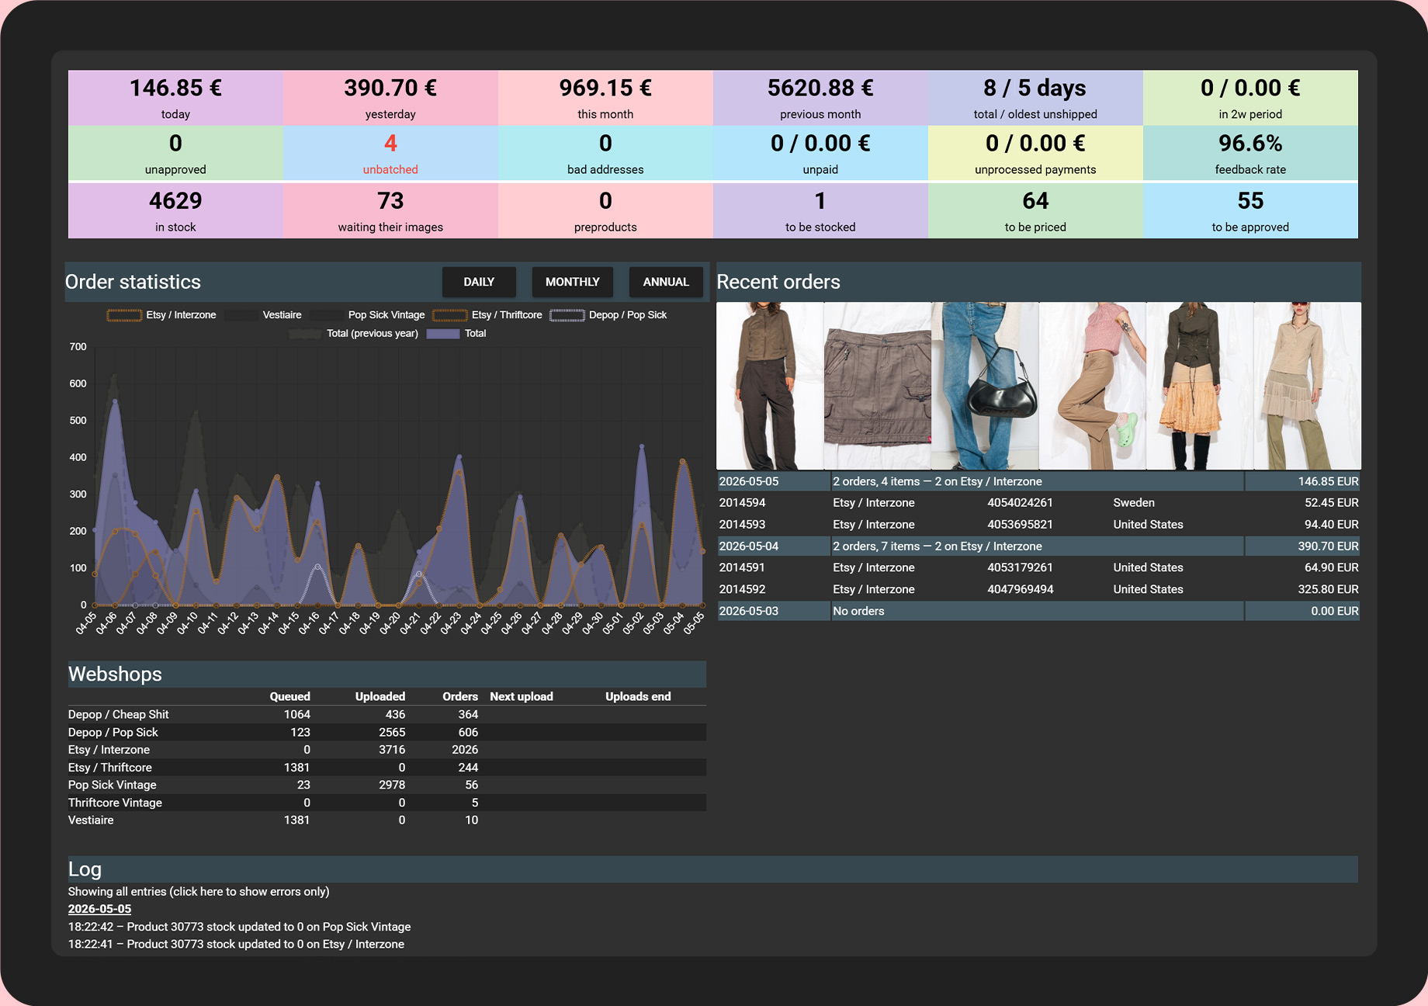Open the pink top tan trousers thumbnail
The height and width of the screenshot is (1006, 1428).
click(1093, 386)
